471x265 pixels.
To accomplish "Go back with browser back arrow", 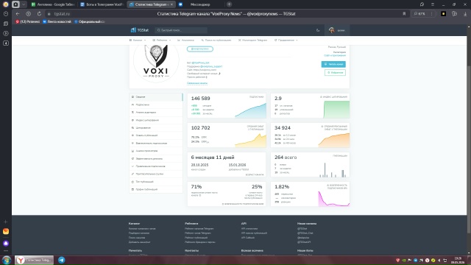I will [x=18, y=14].
